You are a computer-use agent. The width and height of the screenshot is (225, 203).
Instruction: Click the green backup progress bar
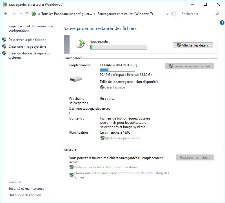119,47
